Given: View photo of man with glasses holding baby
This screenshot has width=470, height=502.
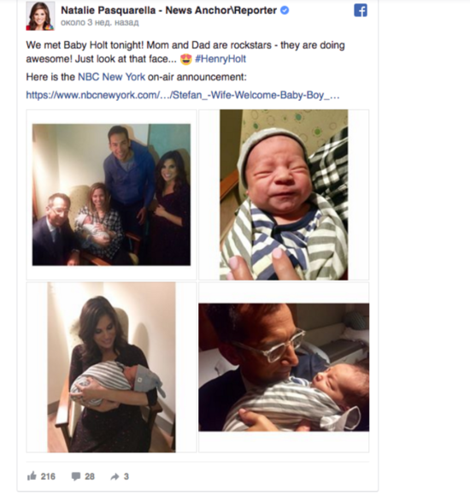Looking at the screenshot, I should [x=284, y=367].
